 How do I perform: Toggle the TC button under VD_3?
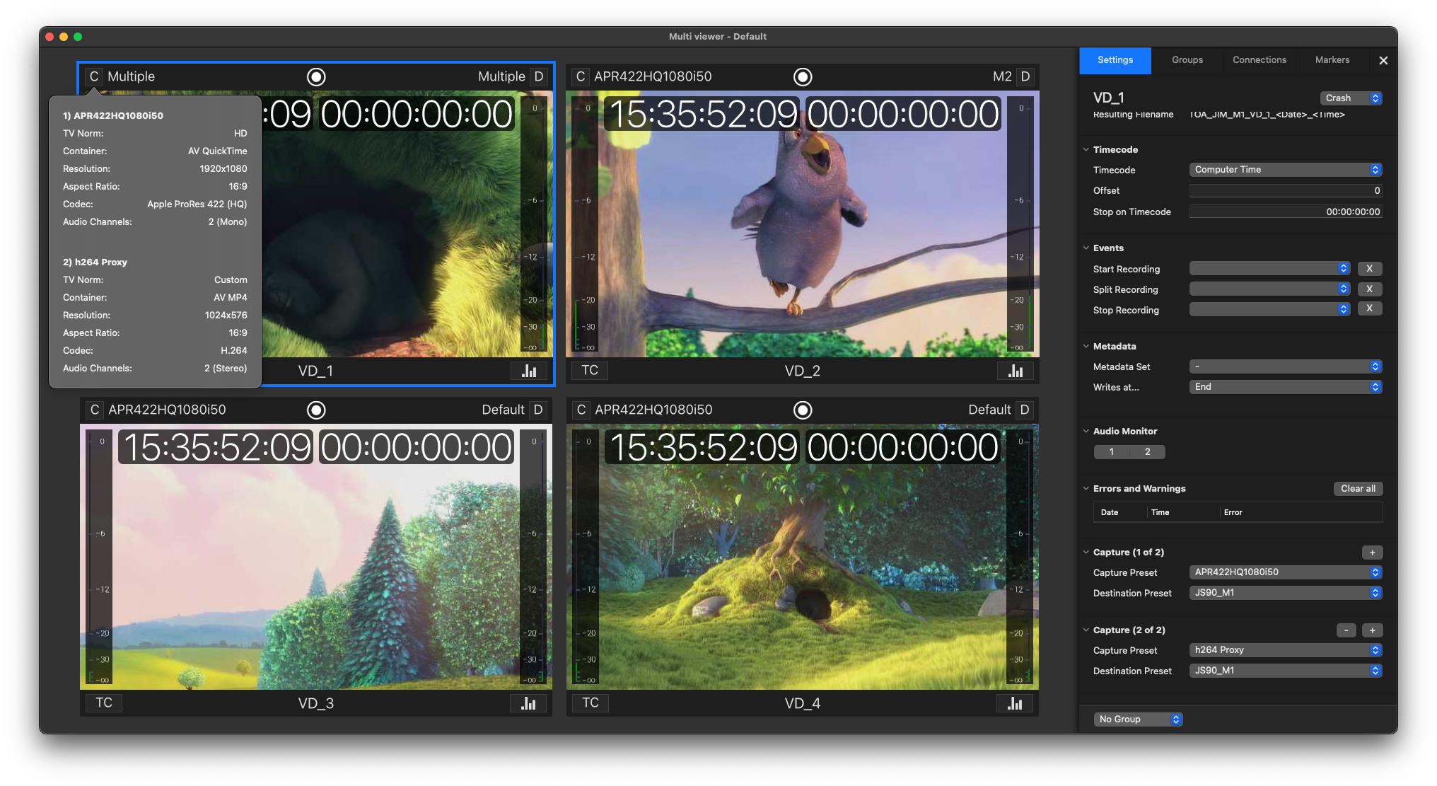[104, 703]
